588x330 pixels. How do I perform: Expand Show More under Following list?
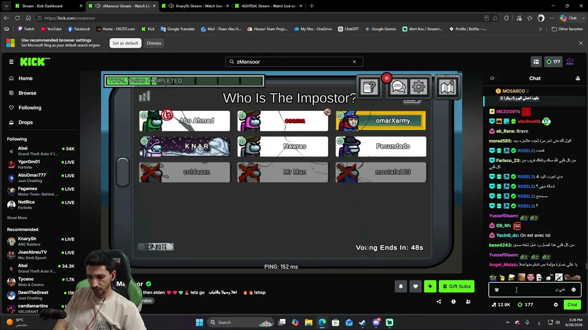pos(17,218)
